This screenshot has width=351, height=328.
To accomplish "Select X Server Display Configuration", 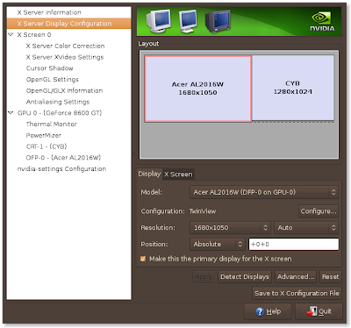I will click(x=69, y=24).
